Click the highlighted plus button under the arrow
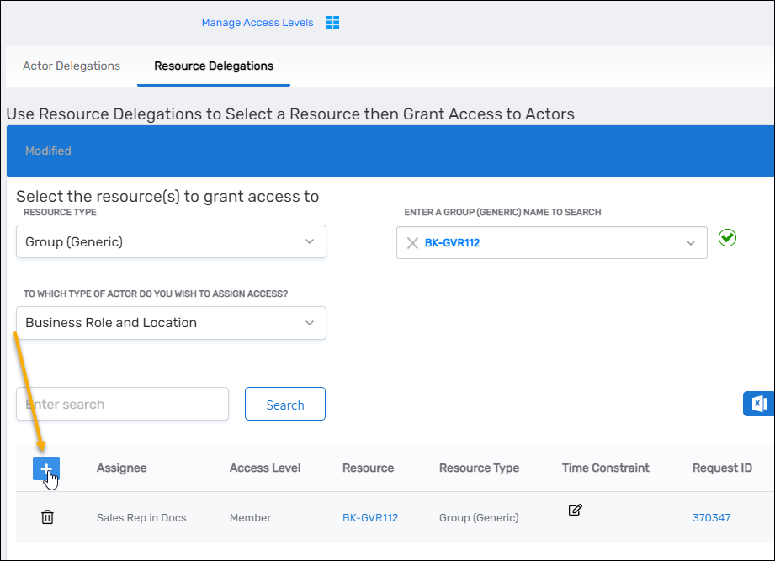The width and height of the screenshot is (775, 561). (46, 468)
